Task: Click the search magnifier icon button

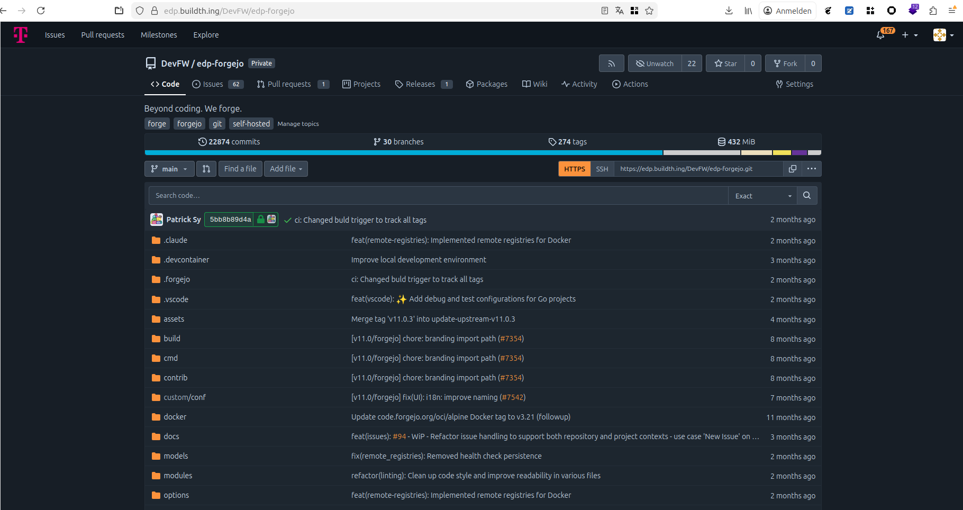Action: 806,196
